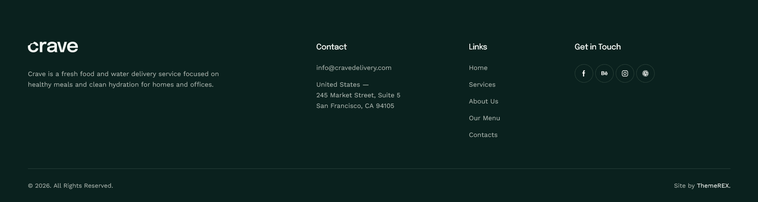The image size is (758, 202).
Task: Click the Get in Touch heading
Action: (597, 47)
